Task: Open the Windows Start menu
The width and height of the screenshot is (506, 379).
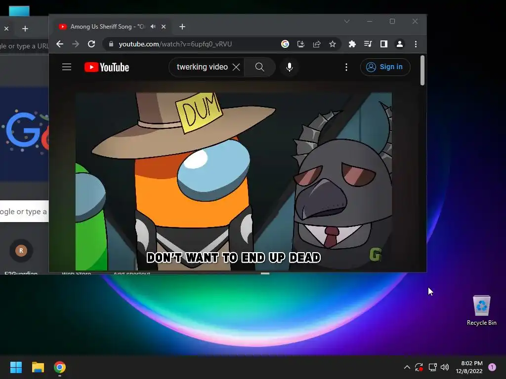Action: coord(16,367)
